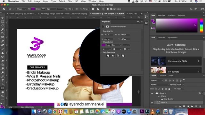Open the Filter menu
205x115 pixels.
coord(70,1)
